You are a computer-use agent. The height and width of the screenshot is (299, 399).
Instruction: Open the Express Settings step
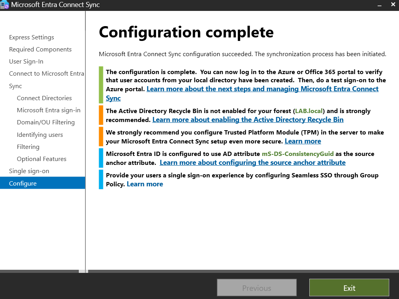coord(32,37)
